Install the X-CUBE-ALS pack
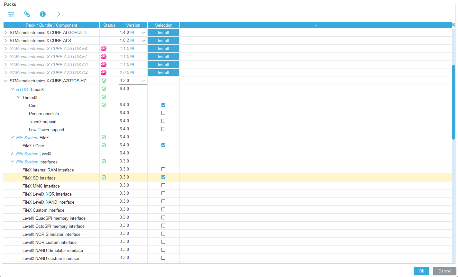The height and width of the screenshot is (277, 458). tap(163, 41)
